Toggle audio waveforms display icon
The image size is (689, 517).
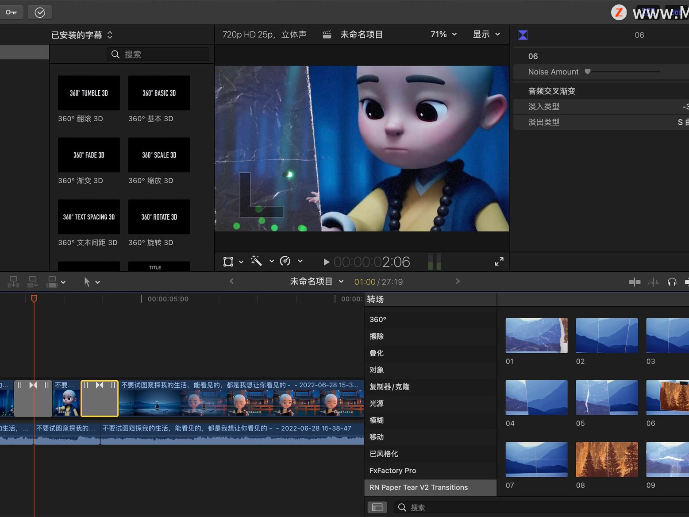click(654, 282)
